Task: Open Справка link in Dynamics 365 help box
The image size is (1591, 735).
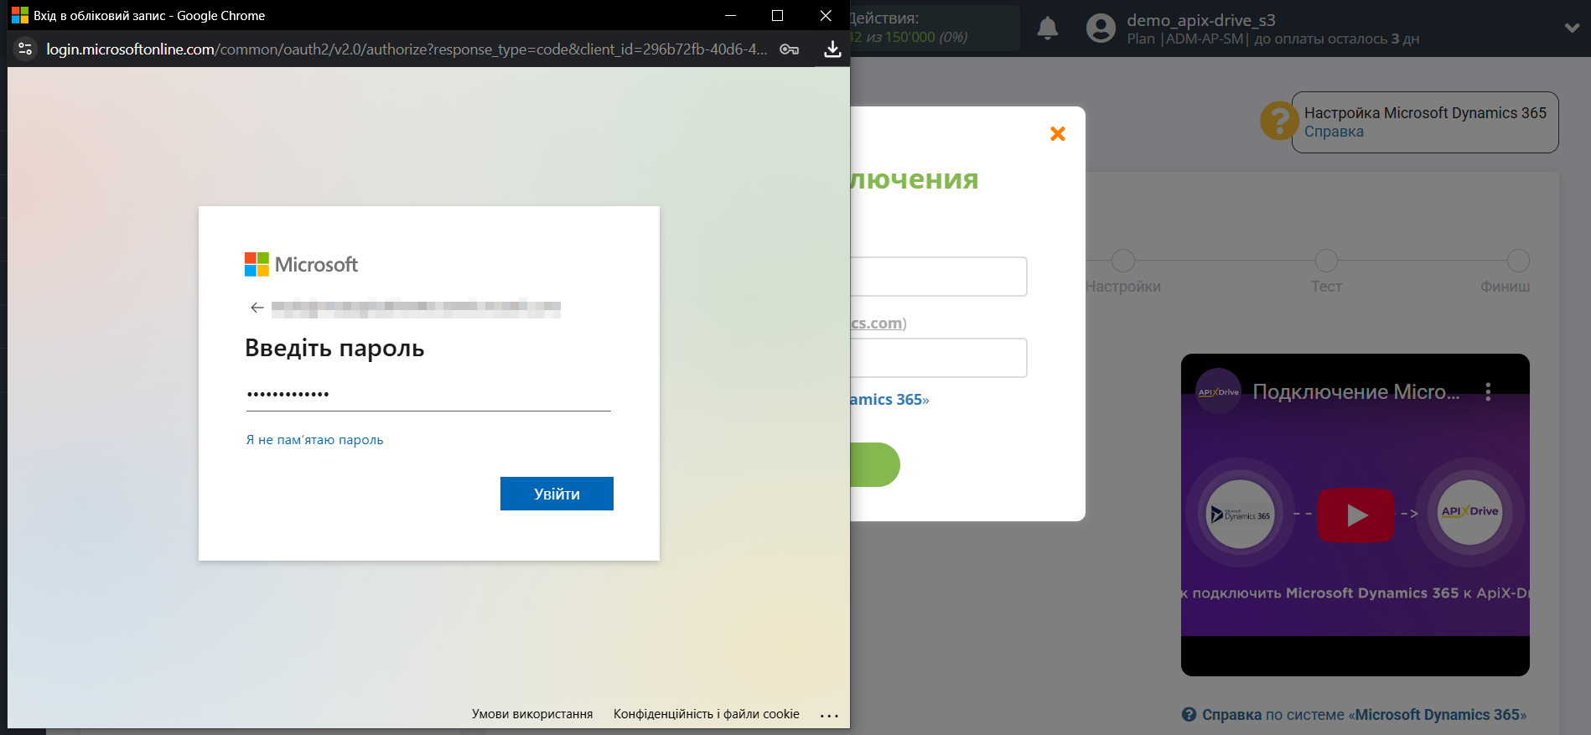Action: 1334,132
